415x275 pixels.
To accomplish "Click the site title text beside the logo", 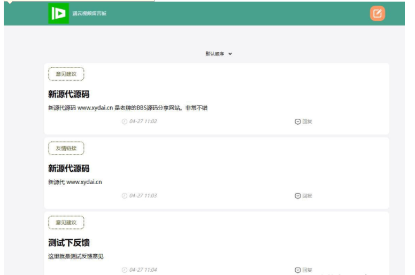I will coord(89,13).
